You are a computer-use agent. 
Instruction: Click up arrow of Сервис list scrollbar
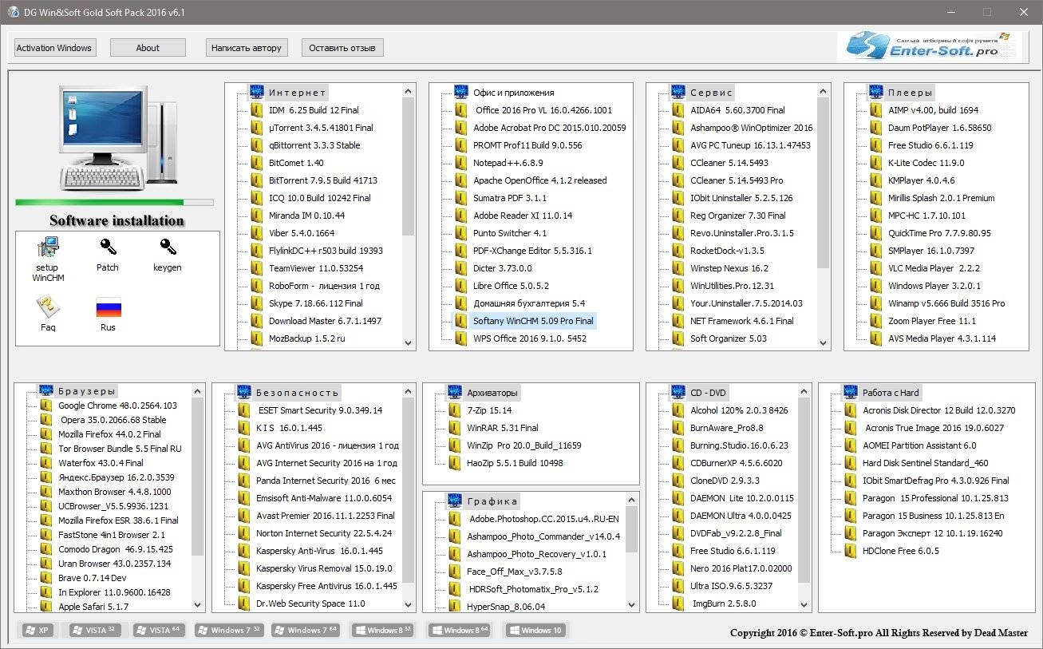(x=824, y=90)
